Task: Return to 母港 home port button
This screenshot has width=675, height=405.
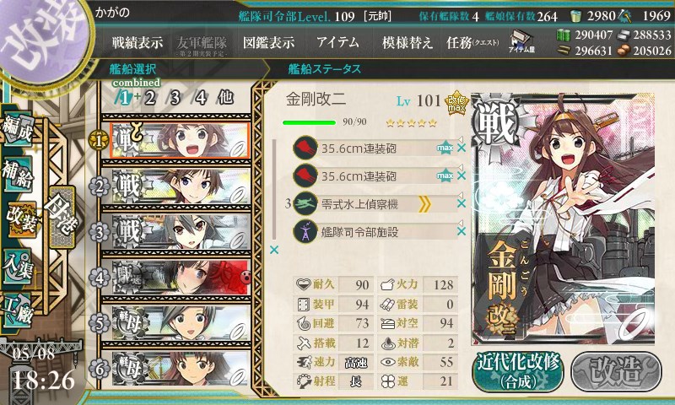Action: point(62,217)
